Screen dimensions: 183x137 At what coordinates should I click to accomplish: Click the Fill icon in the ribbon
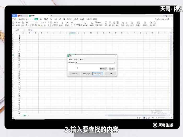118,23
